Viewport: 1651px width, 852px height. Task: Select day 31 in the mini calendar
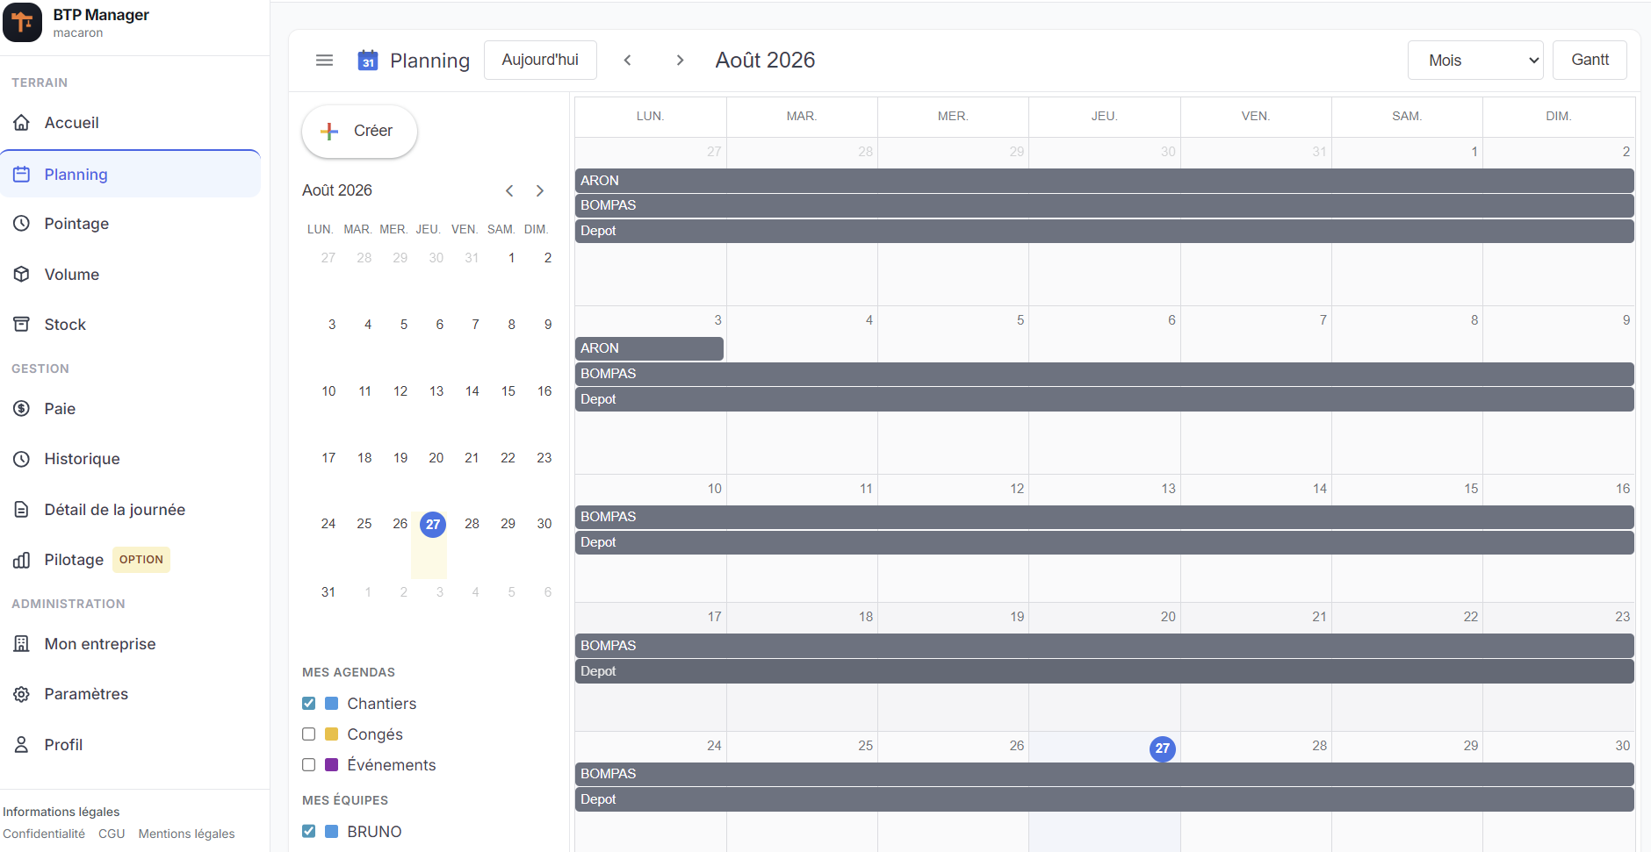coord(328,592)
